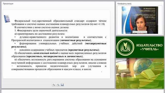165x93 pixels.
Task: Click the Издательство Учитель name label on video
Action: [139, 32]
